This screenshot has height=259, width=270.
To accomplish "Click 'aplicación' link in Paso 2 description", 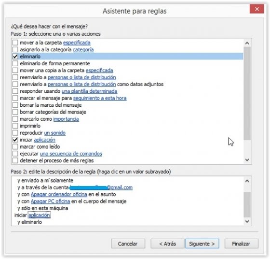I will tap(39, 215).
